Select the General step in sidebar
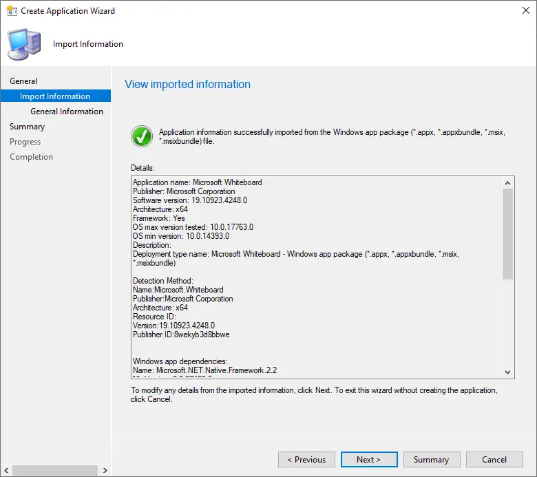 click(23, 81)
